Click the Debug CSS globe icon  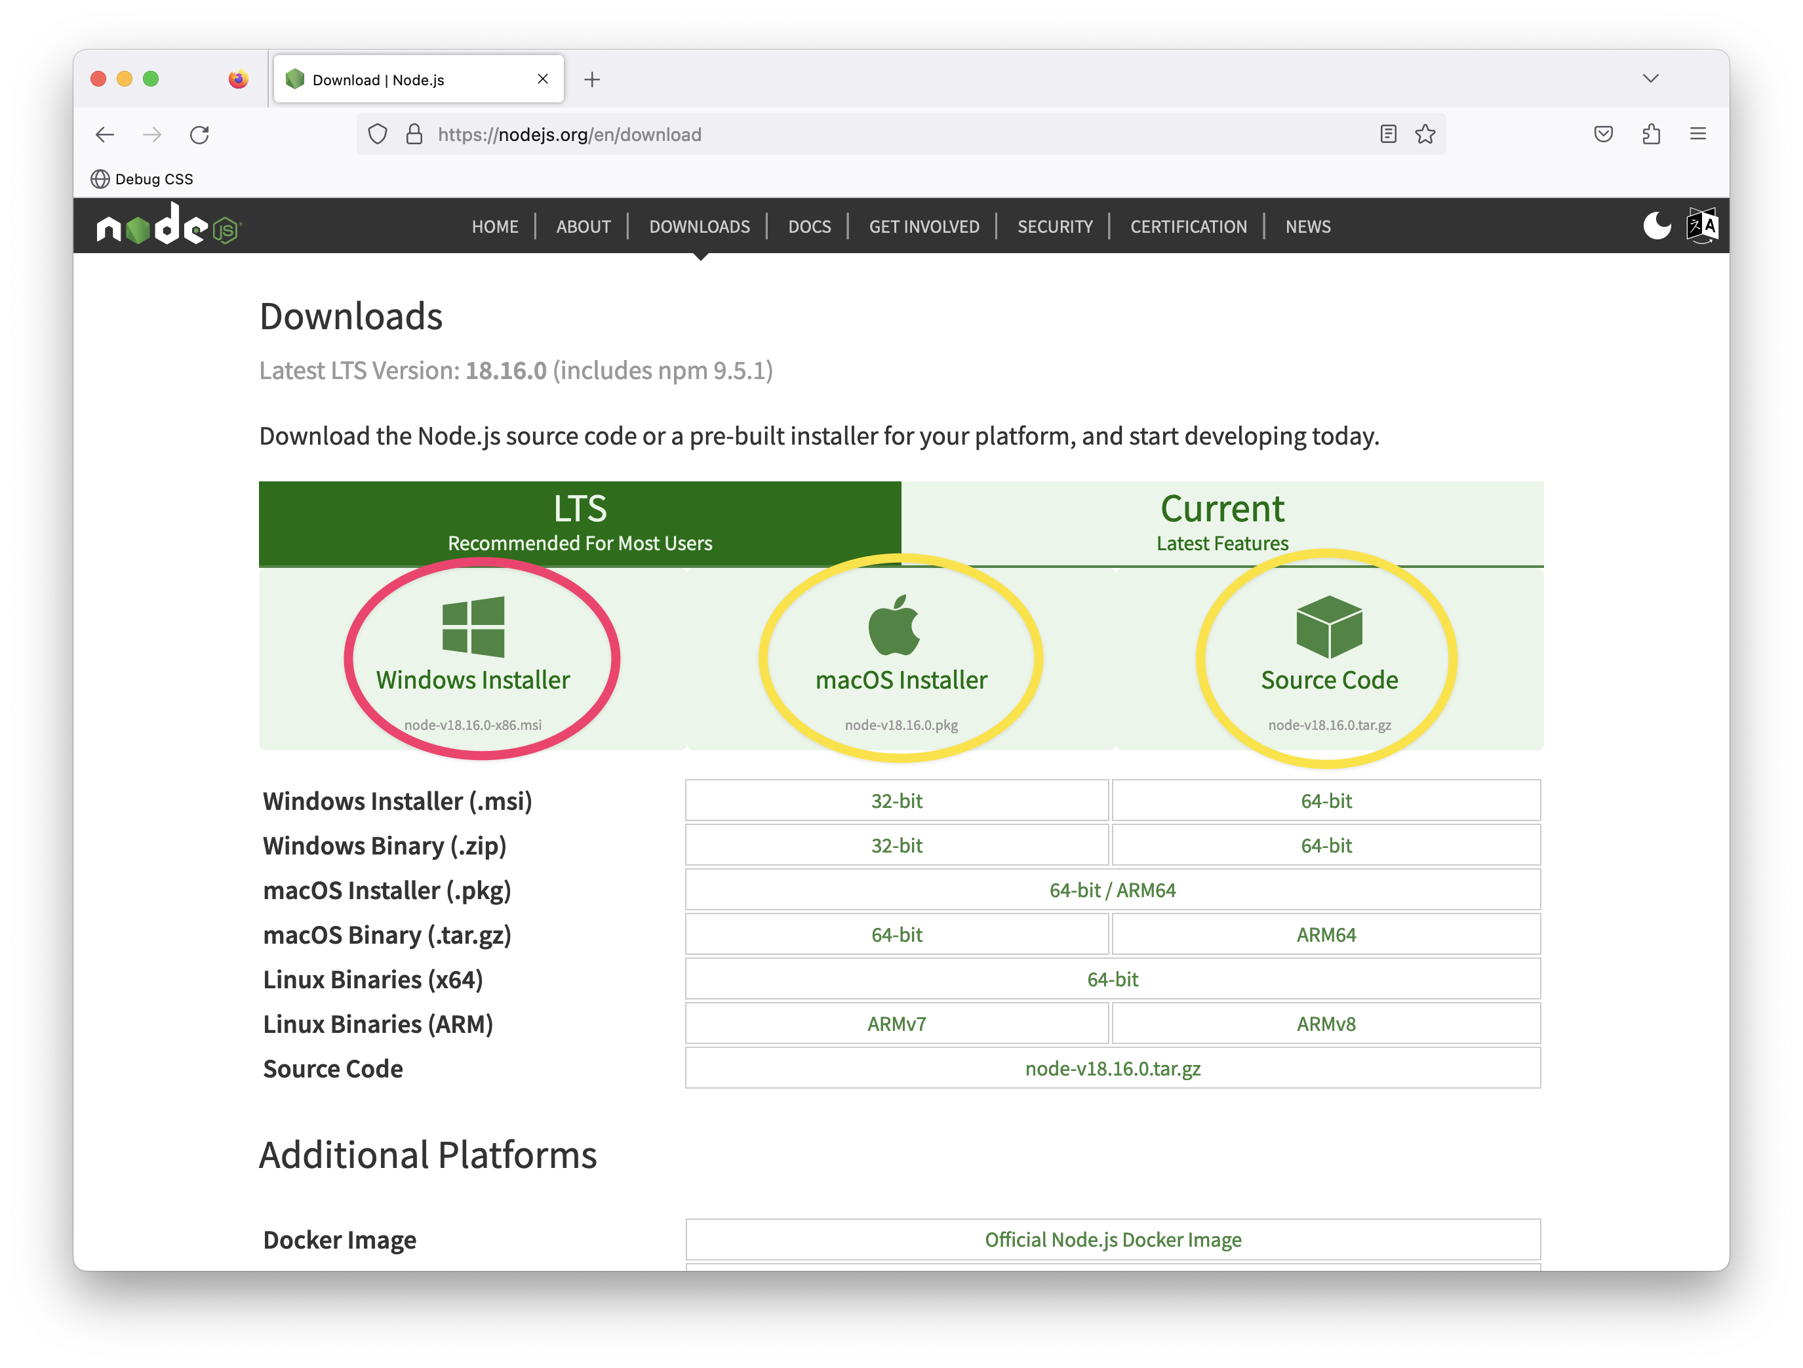[x=100, y=178]
